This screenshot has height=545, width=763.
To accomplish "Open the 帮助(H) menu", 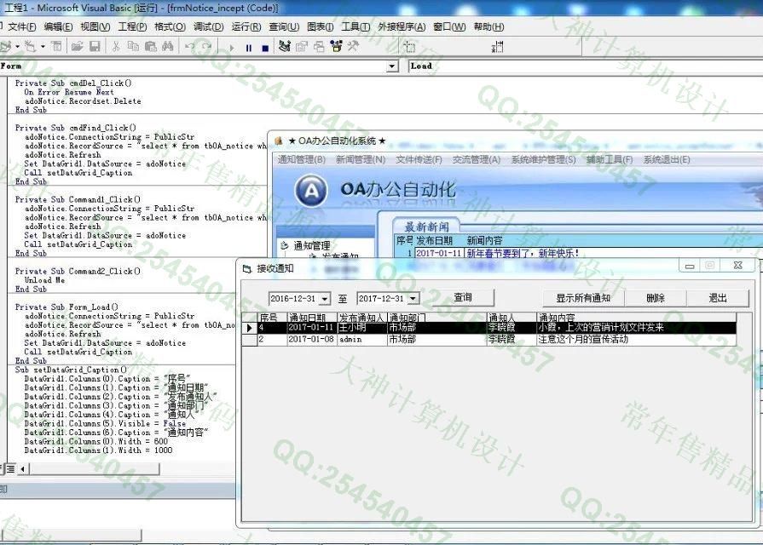I will point(488,26).
